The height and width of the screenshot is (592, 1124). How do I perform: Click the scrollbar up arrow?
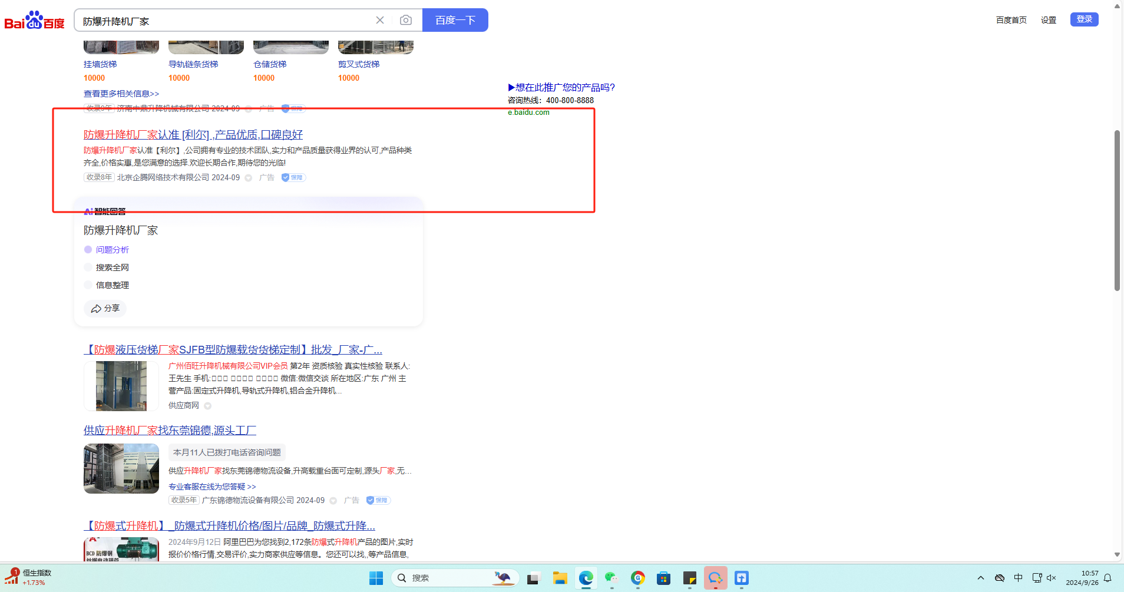[x=1117, y=6]
